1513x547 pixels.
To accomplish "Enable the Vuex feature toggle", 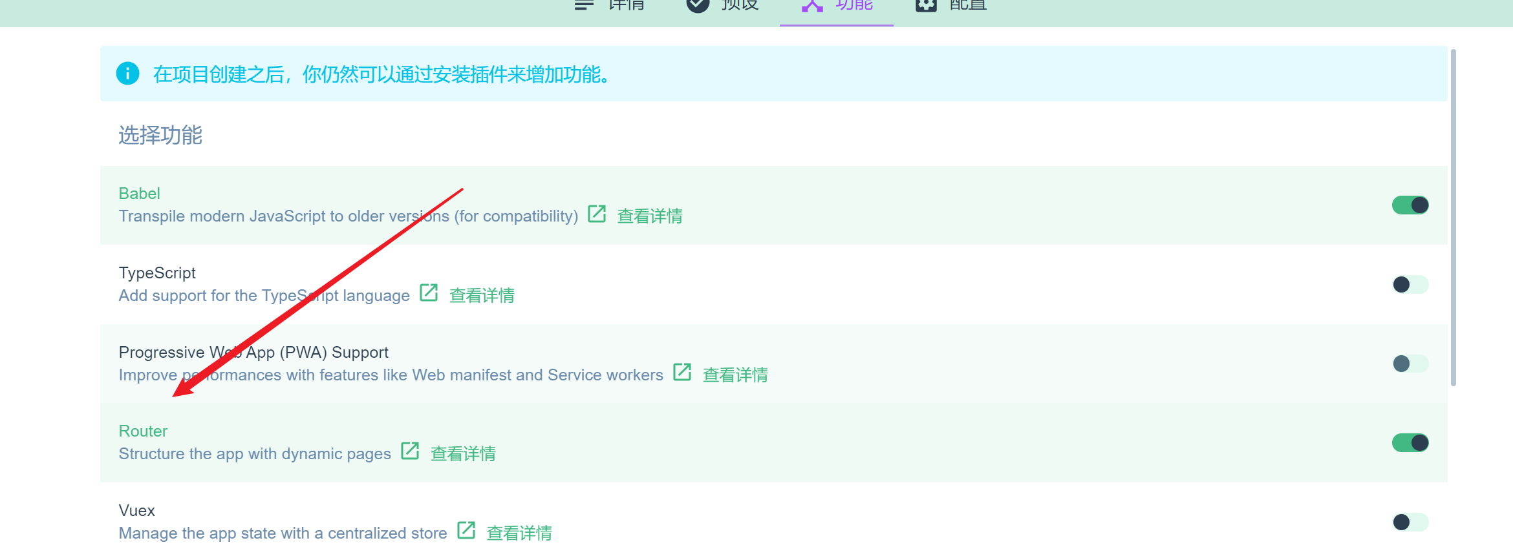I will [x=1410, y=522].
